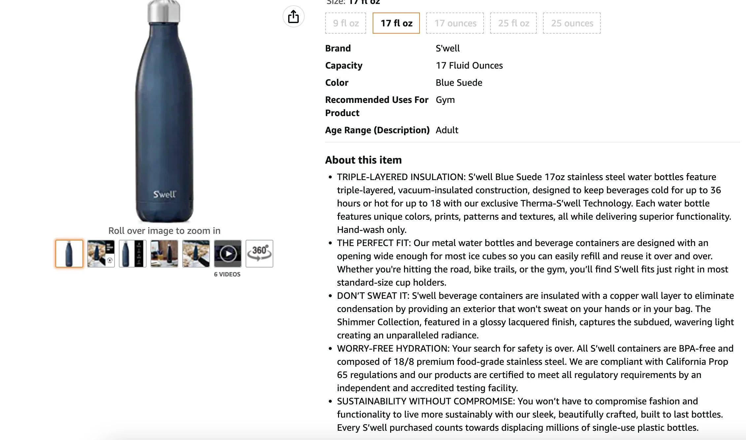The width and height of the screenshot is (746, 440).
Task: Click the S'well brand value
Action: tap(448, 48)
